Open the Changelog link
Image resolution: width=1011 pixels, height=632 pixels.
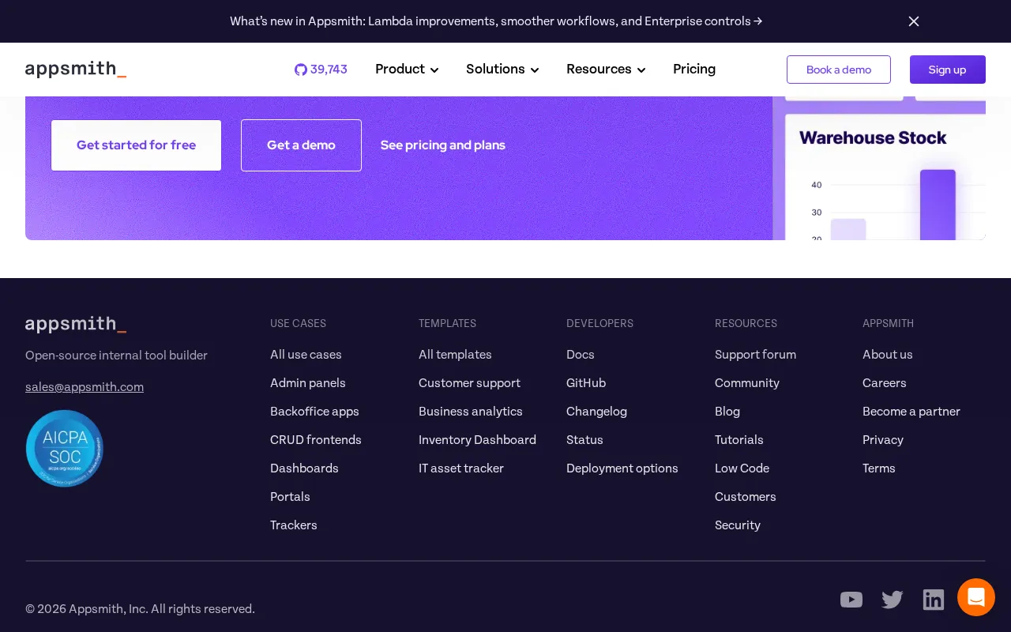pos(596,412)
